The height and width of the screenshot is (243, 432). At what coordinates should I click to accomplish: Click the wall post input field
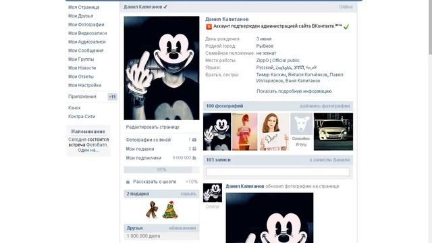pos(277,172)
